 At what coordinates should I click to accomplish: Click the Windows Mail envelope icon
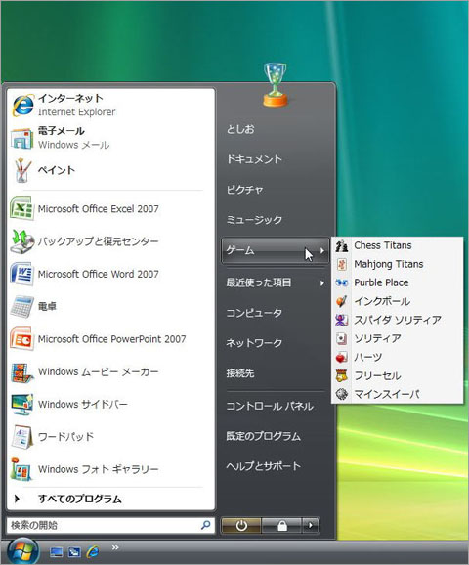(x=21, y=139)
